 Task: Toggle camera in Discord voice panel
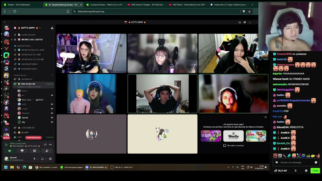[10, 151]
